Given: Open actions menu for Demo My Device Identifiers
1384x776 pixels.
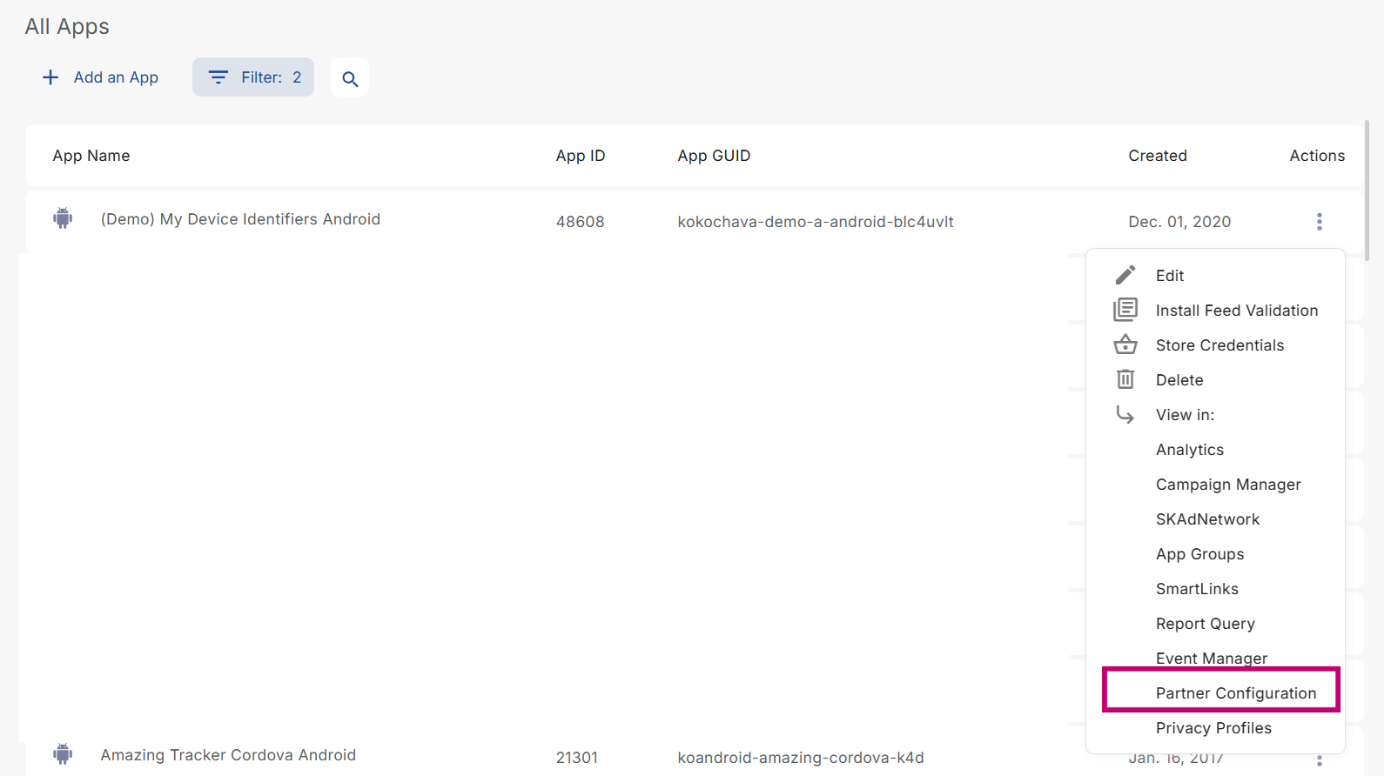Looking at the screenshot, I should click(x=1319, y=222).
